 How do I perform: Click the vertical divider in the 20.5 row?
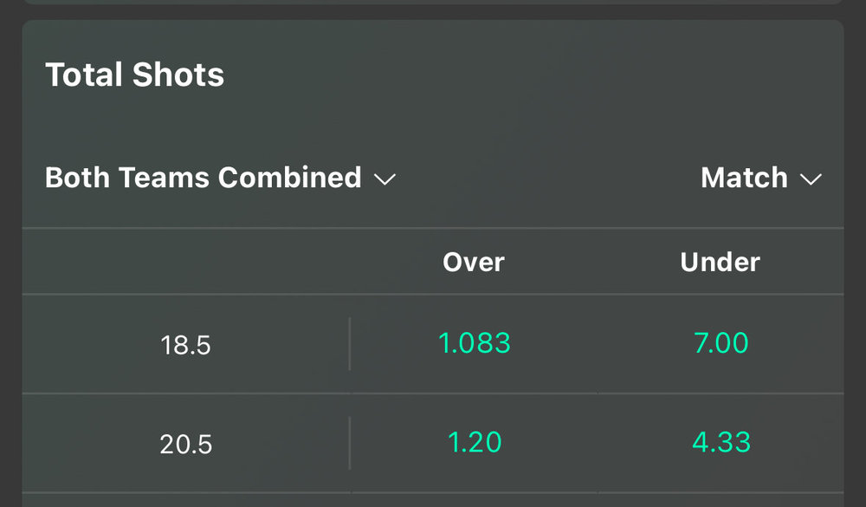[350, 443]
